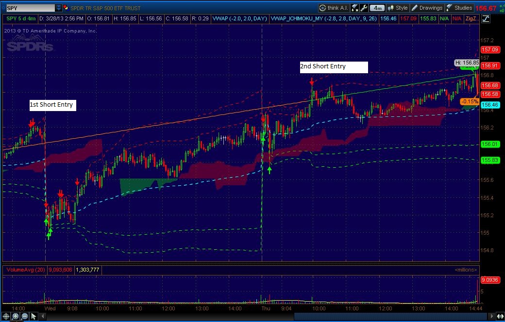The height and width of the screenshot is (322, 505).
Task: Click the 154.8 price scale label
Action: click(487, 250)
